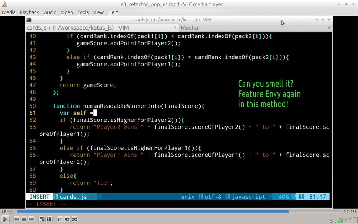Close the Mocha tab
The image size is (358, 224).
coord(329,28)
